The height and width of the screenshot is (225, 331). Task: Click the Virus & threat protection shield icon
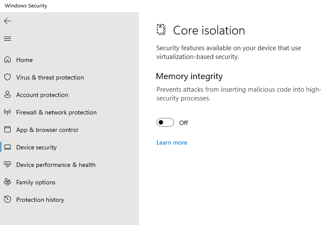[7, 77]
